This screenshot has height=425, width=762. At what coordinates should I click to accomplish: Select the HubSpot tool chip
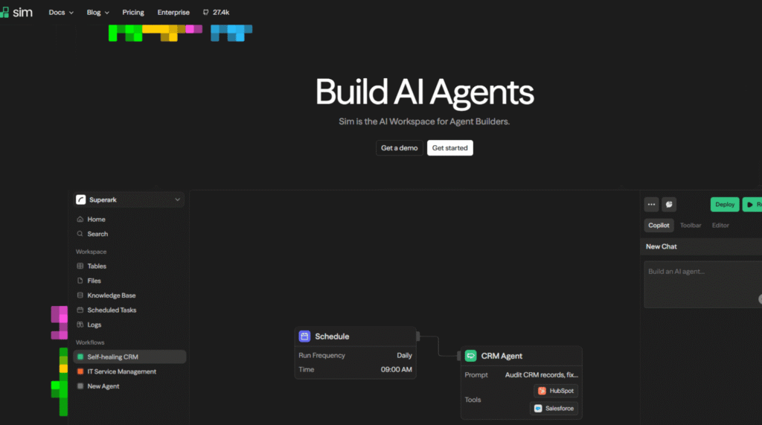click(x=555, y=391)
